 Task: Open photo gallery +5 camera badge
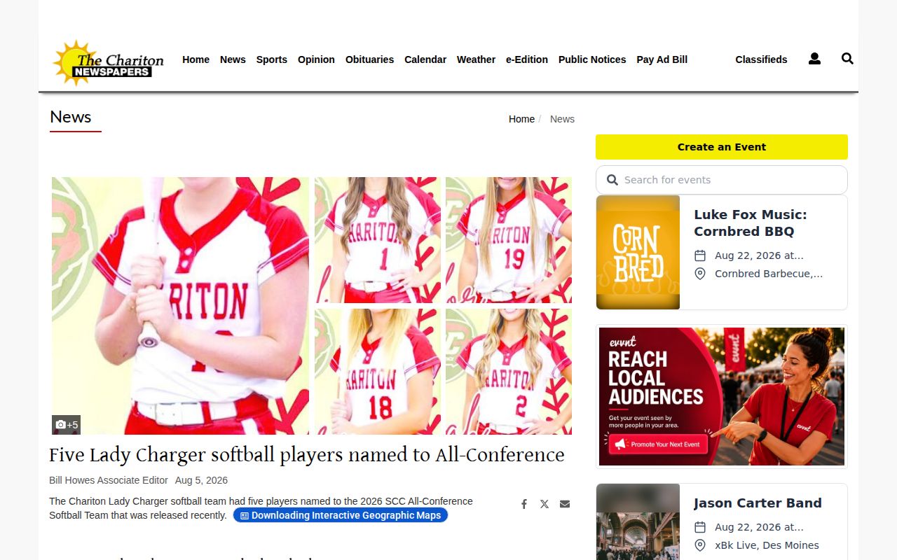pos(67,425)
